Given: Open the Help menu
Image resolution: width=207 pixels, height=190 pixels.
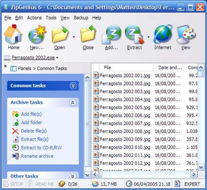Looking at the screenshot, I should [96, 18].
